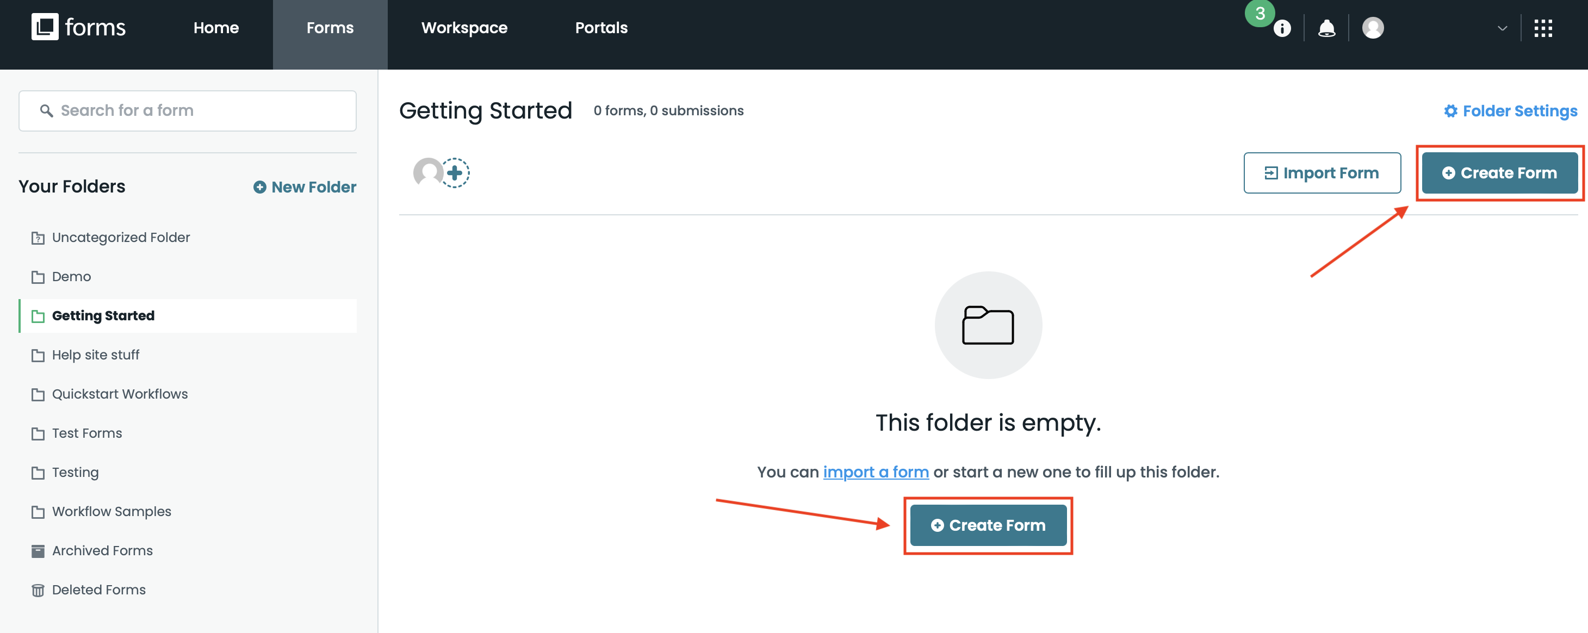The width and height of the screenshot is (1588, 633).
Task: Go to the Portals section
Action: pyautogui.click(x=601, y=28)
